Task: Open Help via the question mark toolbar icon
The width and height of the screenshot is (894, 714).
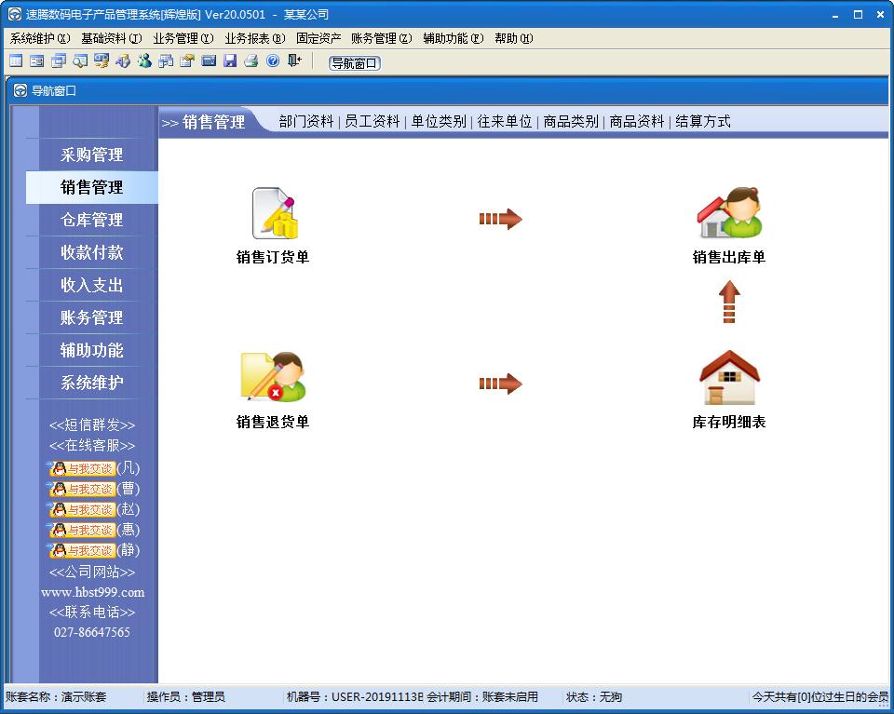Action: coord(270,61)
